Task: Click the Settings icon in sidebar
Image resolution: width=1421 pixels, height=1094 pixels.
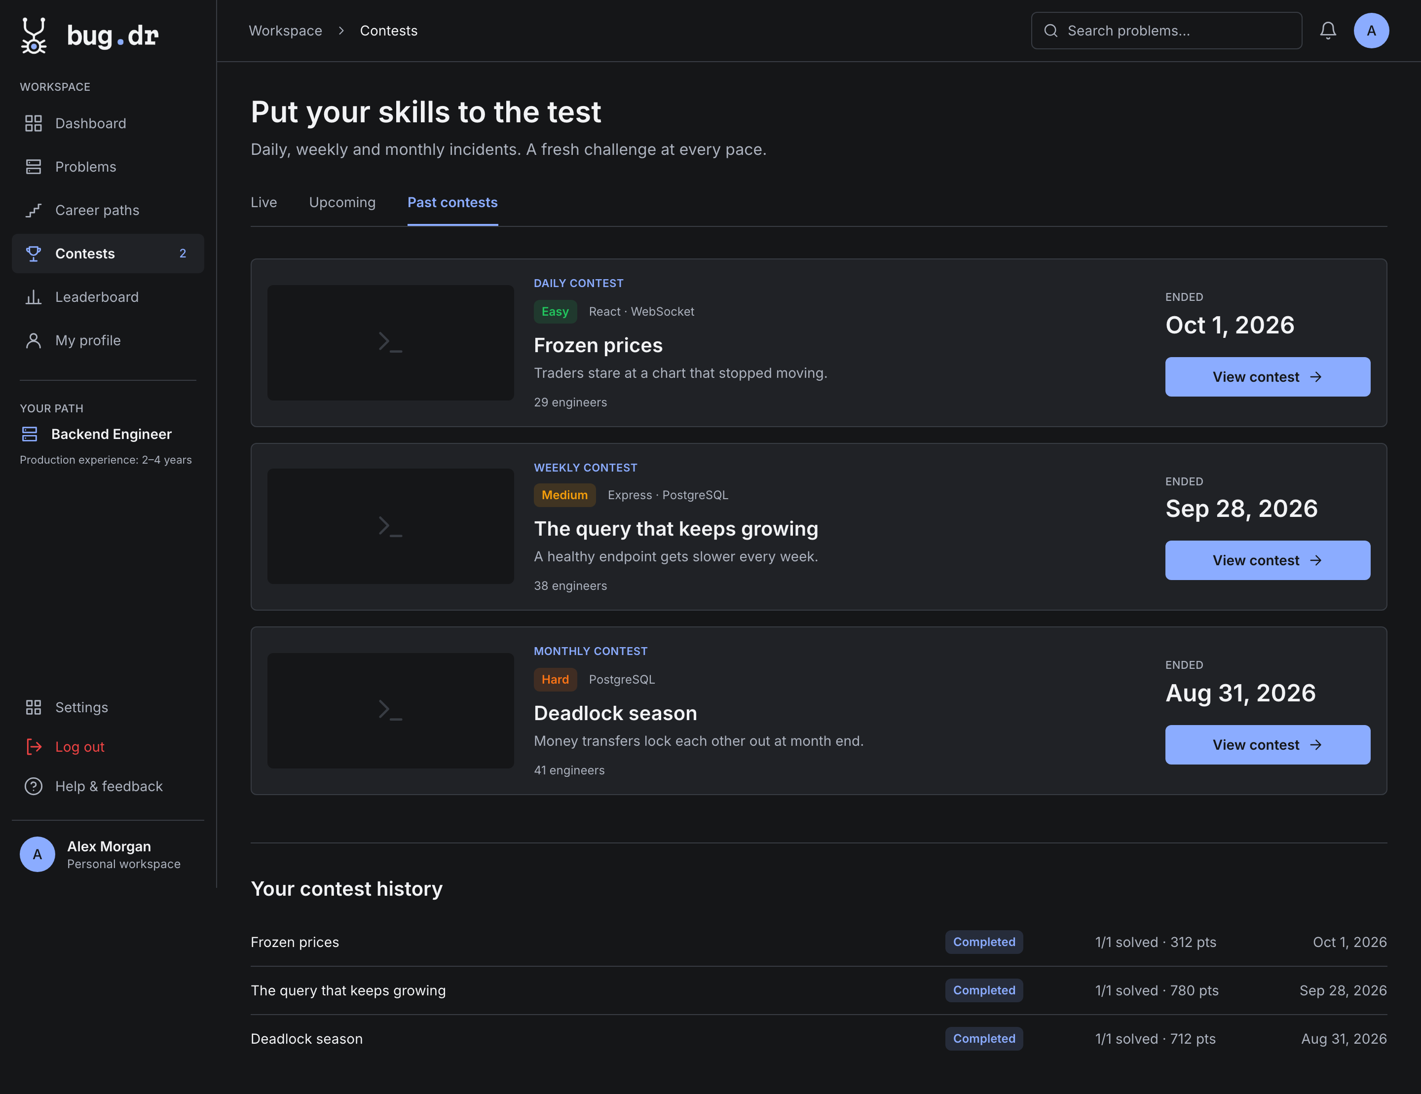Action: (33, 708)
